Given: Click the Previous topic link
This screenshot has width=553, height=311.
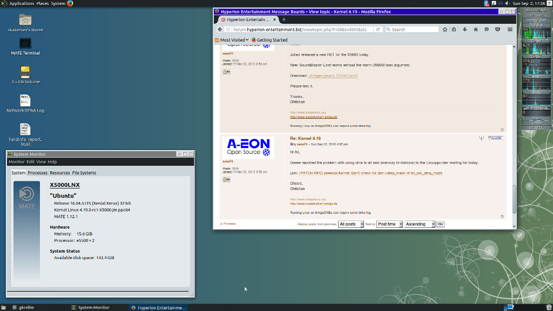Looking at the screenshot, I should click(x=228, y=224).
